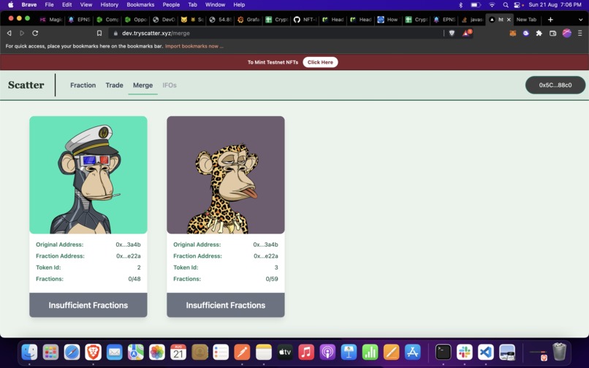Click the address bar showing dev.tryscatter.xyz/merge
The width and height of the screenshot is (589, 368).
[276, 33]
